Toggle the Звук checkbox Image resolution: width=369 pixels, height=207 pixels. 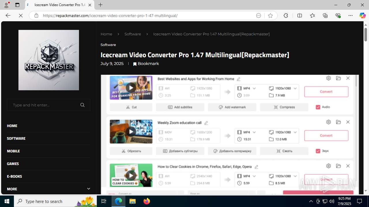[x=318, y=151]
